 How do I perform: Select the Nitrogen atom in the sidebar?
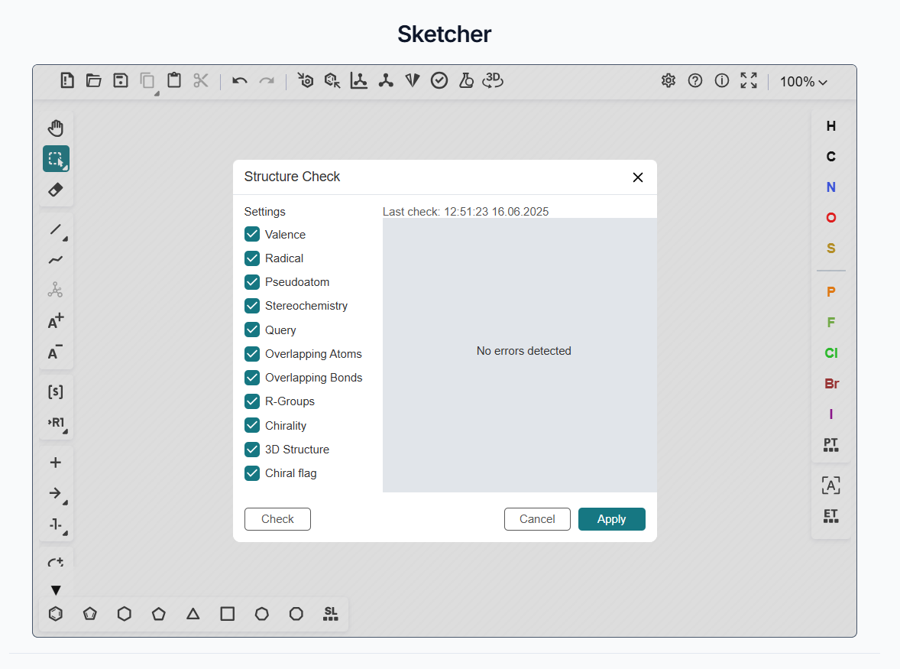coord(830,187)
